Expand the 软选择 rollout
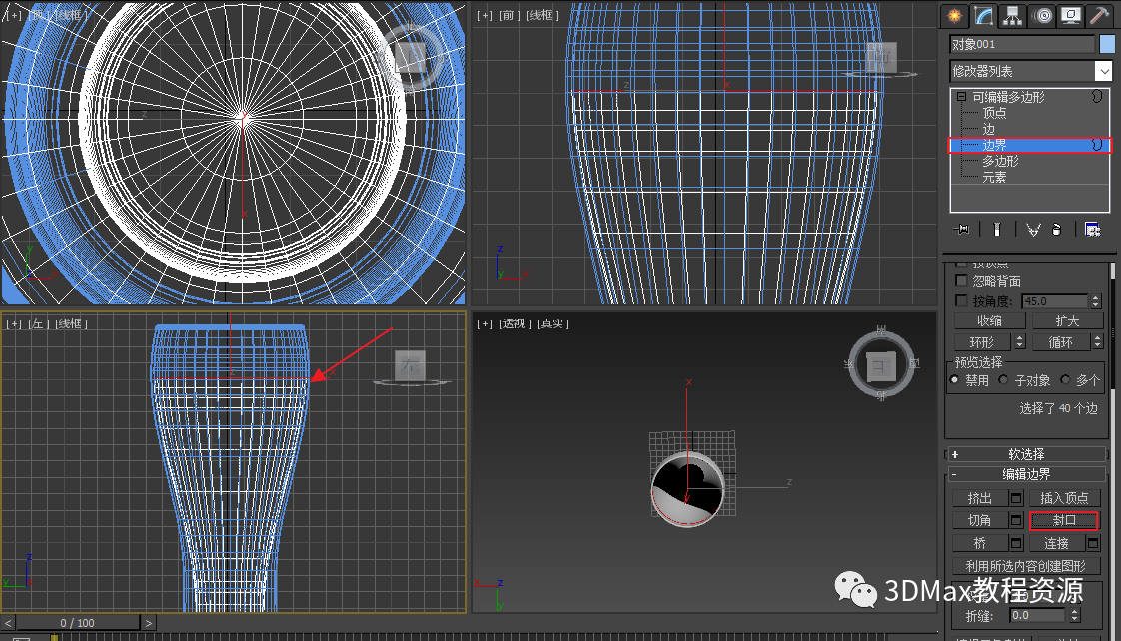The width and height of the screenshot is (1121, 641). [1026, 454]
